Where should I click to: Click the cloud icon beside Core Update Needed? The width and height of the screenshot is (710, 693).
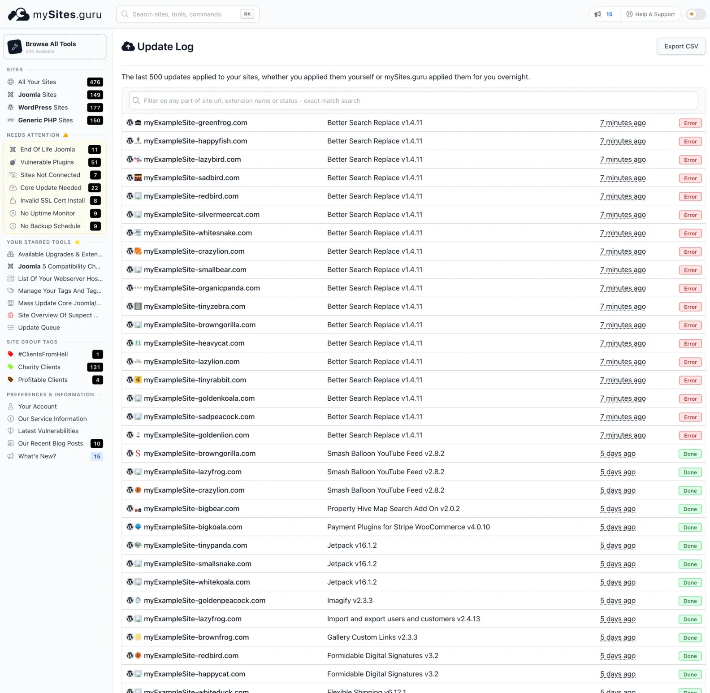pos(13,188)
